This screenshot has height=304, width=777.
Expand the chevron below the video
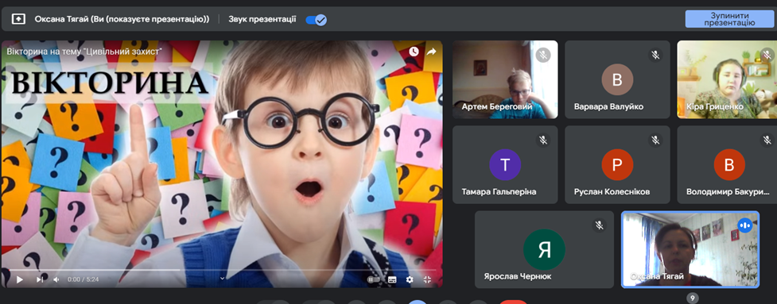[222, 278]
